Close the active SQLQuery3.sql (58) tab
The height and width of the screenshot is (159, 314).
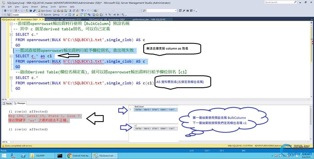tap(43, 19)
